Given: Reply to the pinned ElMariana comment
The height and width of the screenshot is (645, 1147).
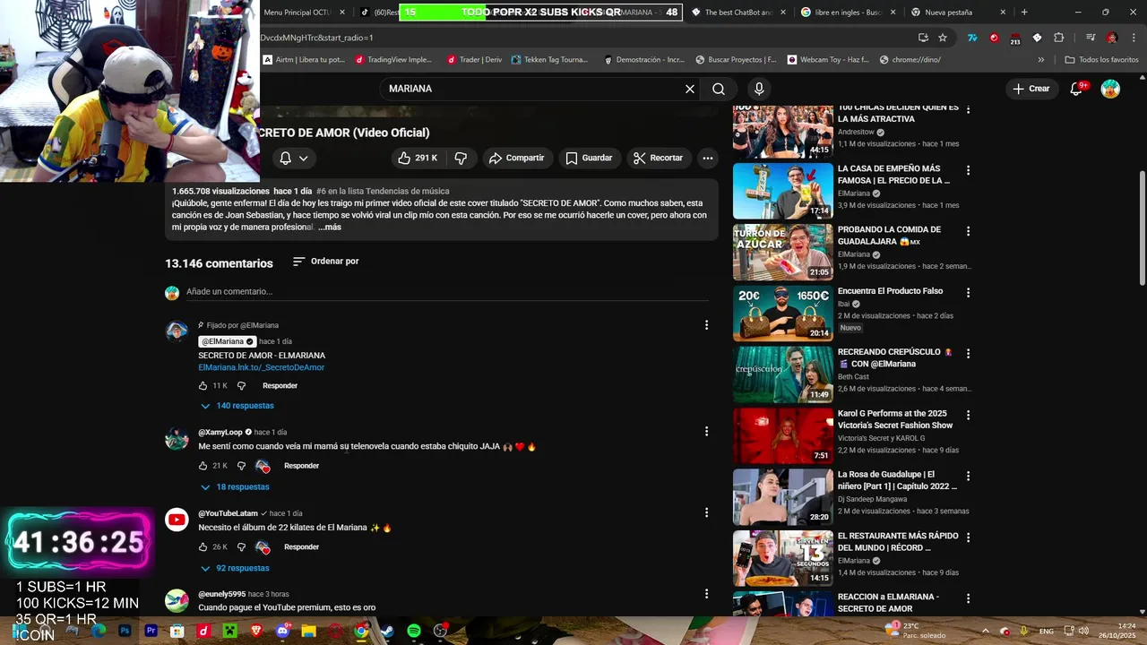Looking at the screenshot, I should click(280, 386).
